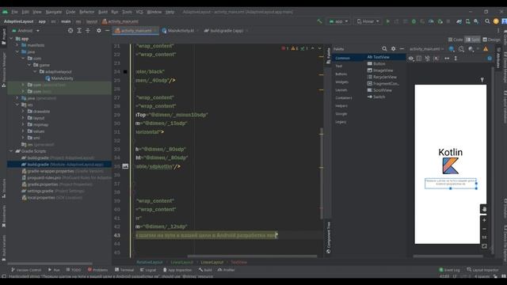Zoom out the layout preview

coord(484,229)
